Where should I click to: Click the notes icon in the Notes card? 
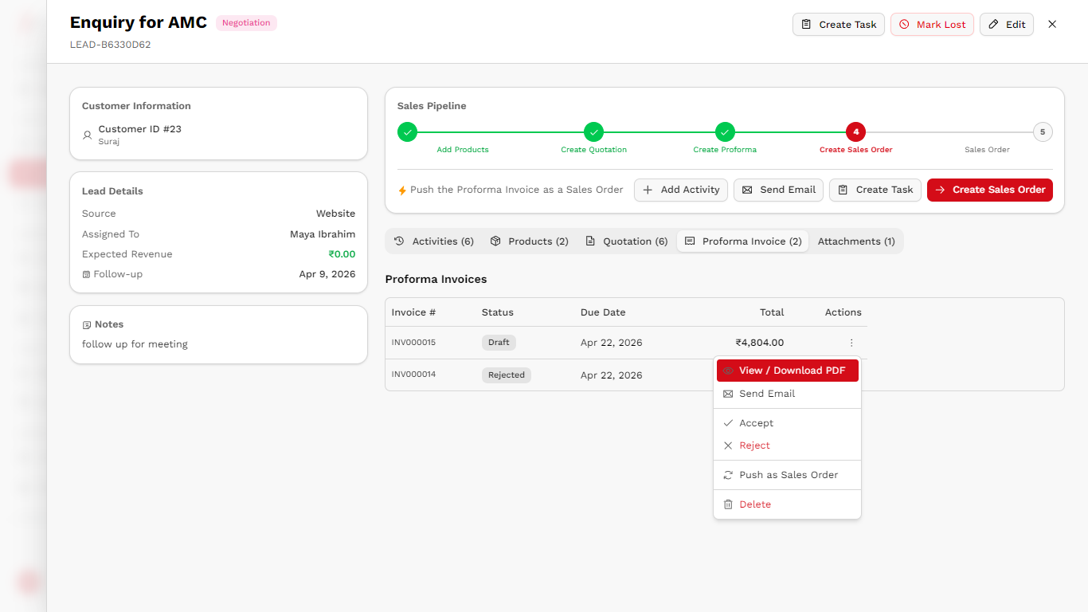coord(86,324)
